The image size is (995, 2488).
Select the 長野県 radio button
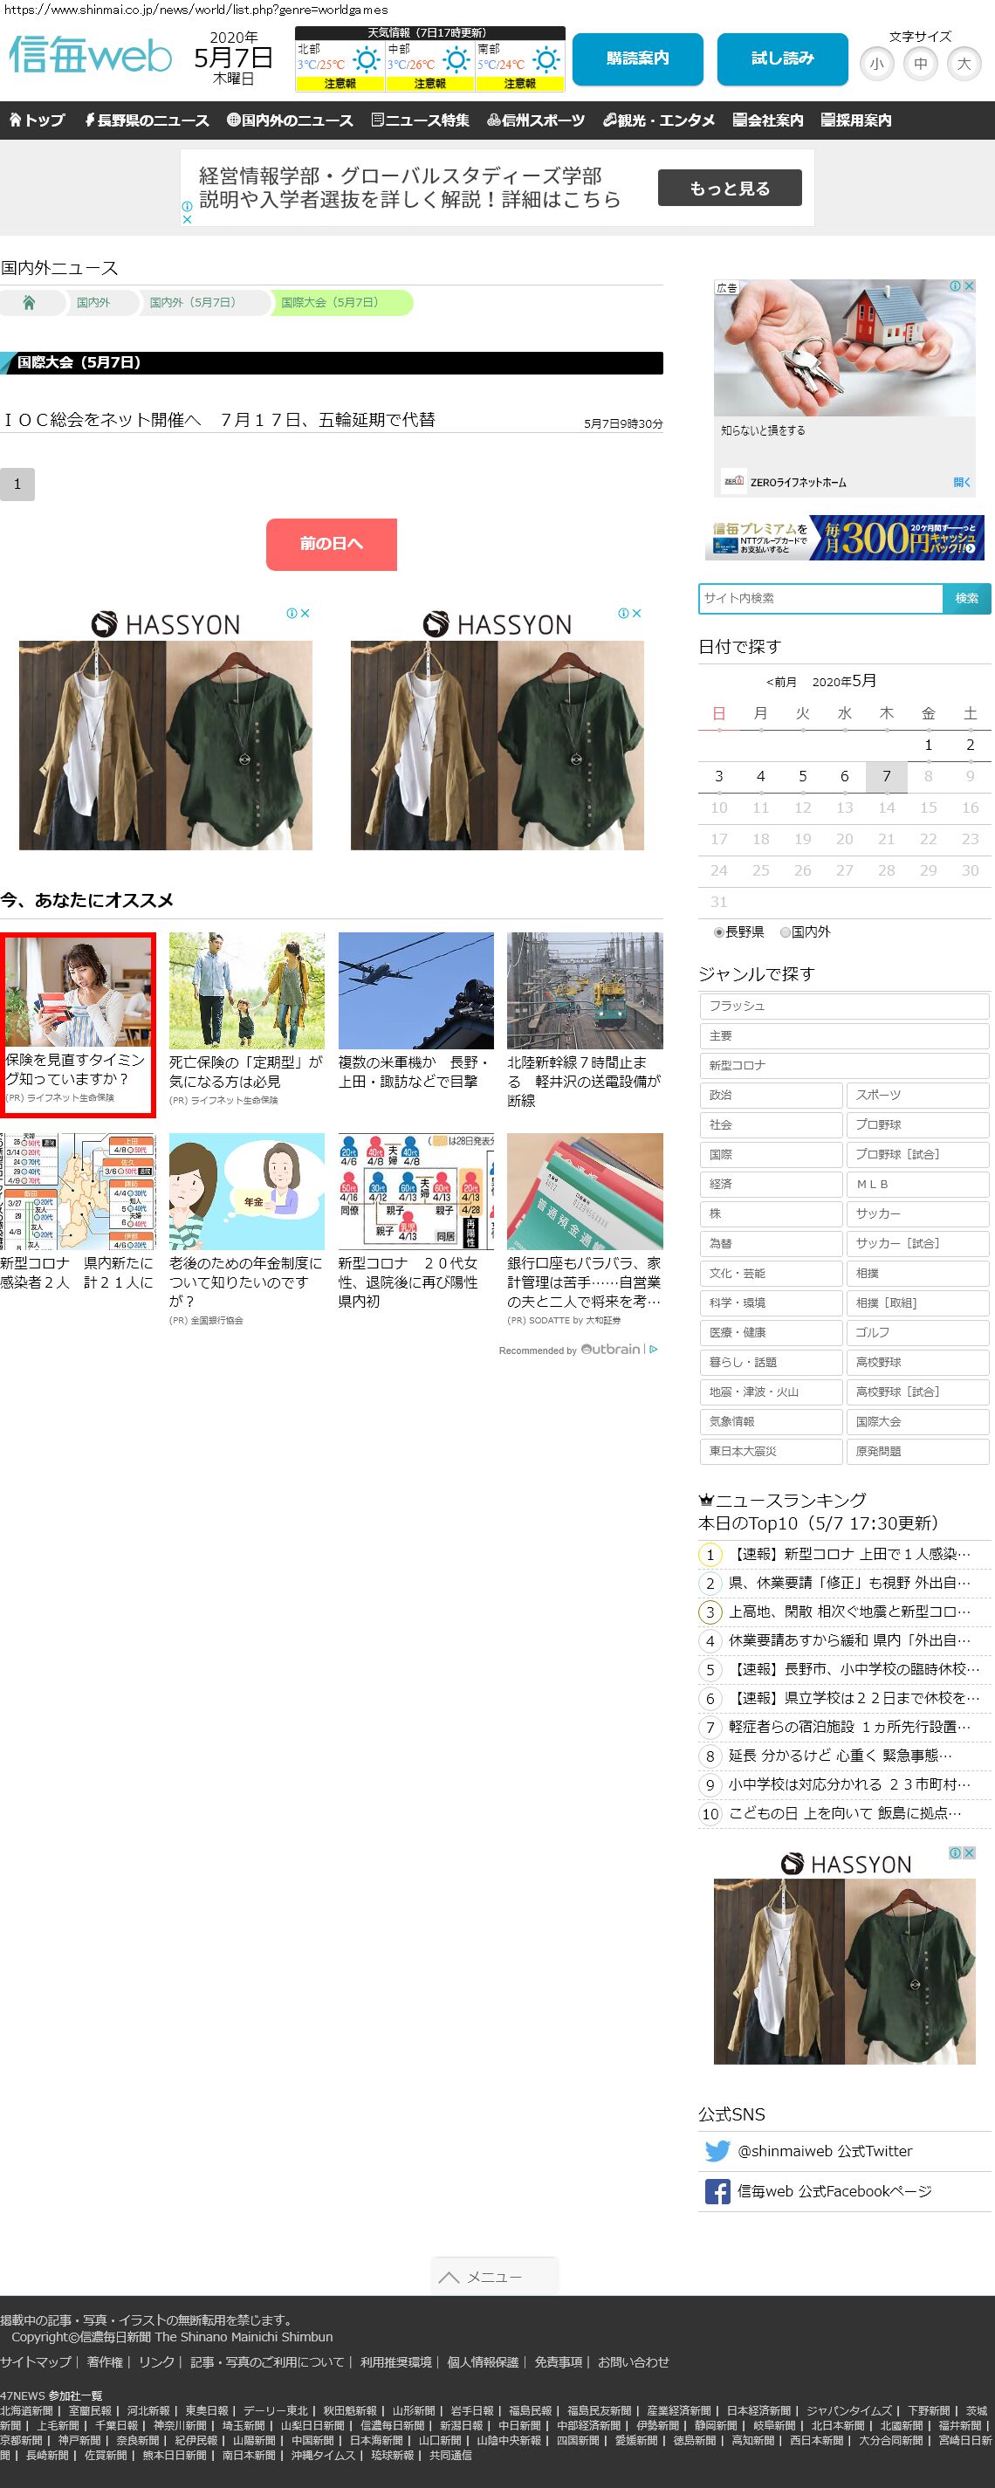pos(718,932)
